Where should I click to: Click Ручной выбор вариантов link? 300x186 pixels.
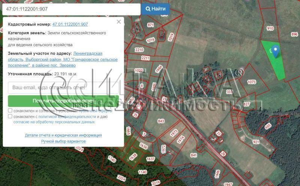click(x=63, y=141)
